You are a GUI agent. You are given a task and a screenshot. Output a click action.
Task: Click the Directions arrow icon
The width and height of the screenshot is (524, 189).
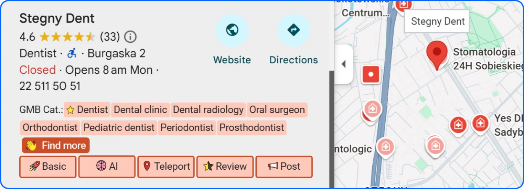click(x=293, y=30)
